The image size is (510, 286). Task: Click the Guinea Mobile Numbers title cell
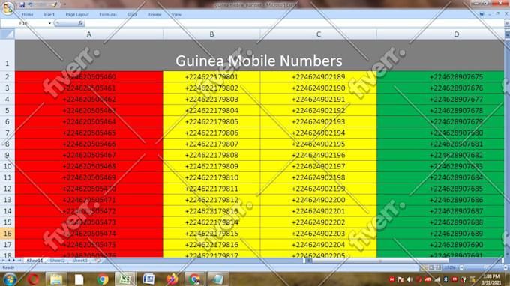[259, 55]
